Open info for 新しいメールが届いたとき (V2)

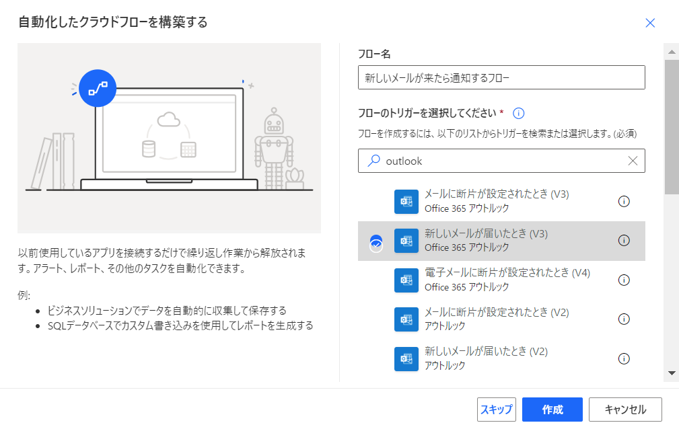624,358
